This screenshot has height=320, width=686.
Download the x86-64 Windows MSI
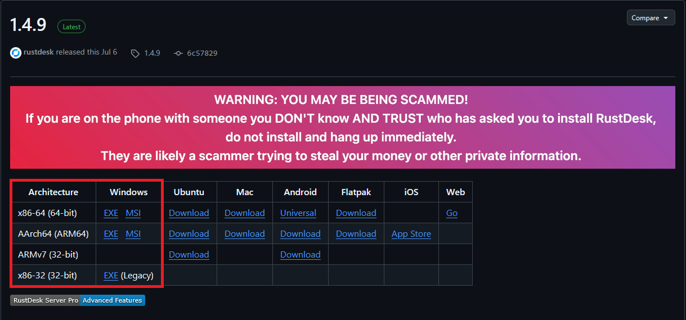[133, 213]
